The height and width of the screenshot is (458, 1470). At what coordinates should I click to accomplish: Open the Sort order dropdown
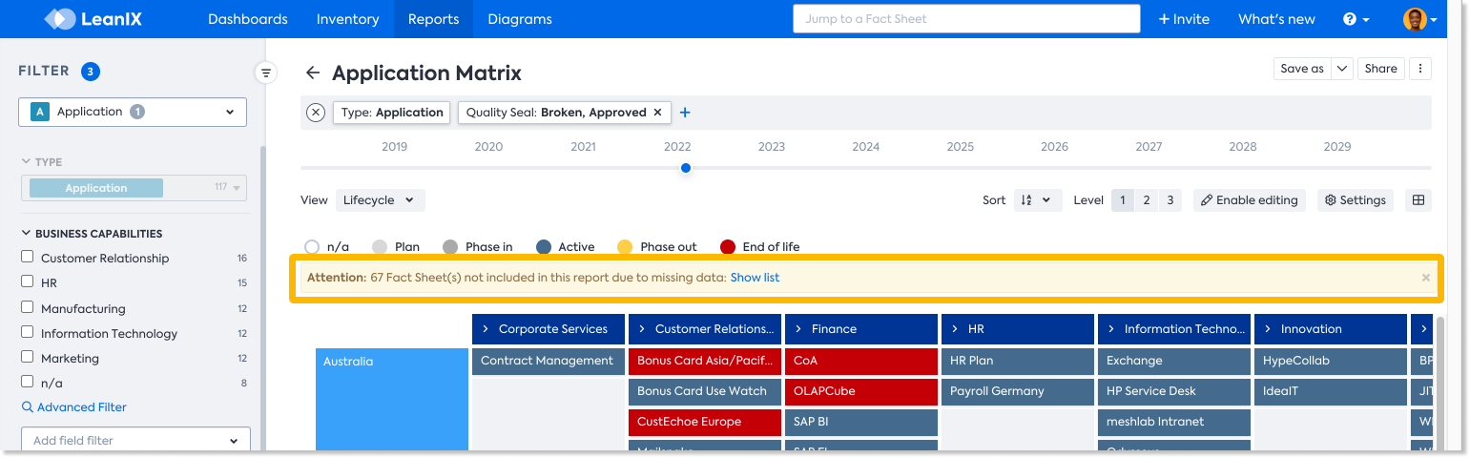tap(1037, 200)
